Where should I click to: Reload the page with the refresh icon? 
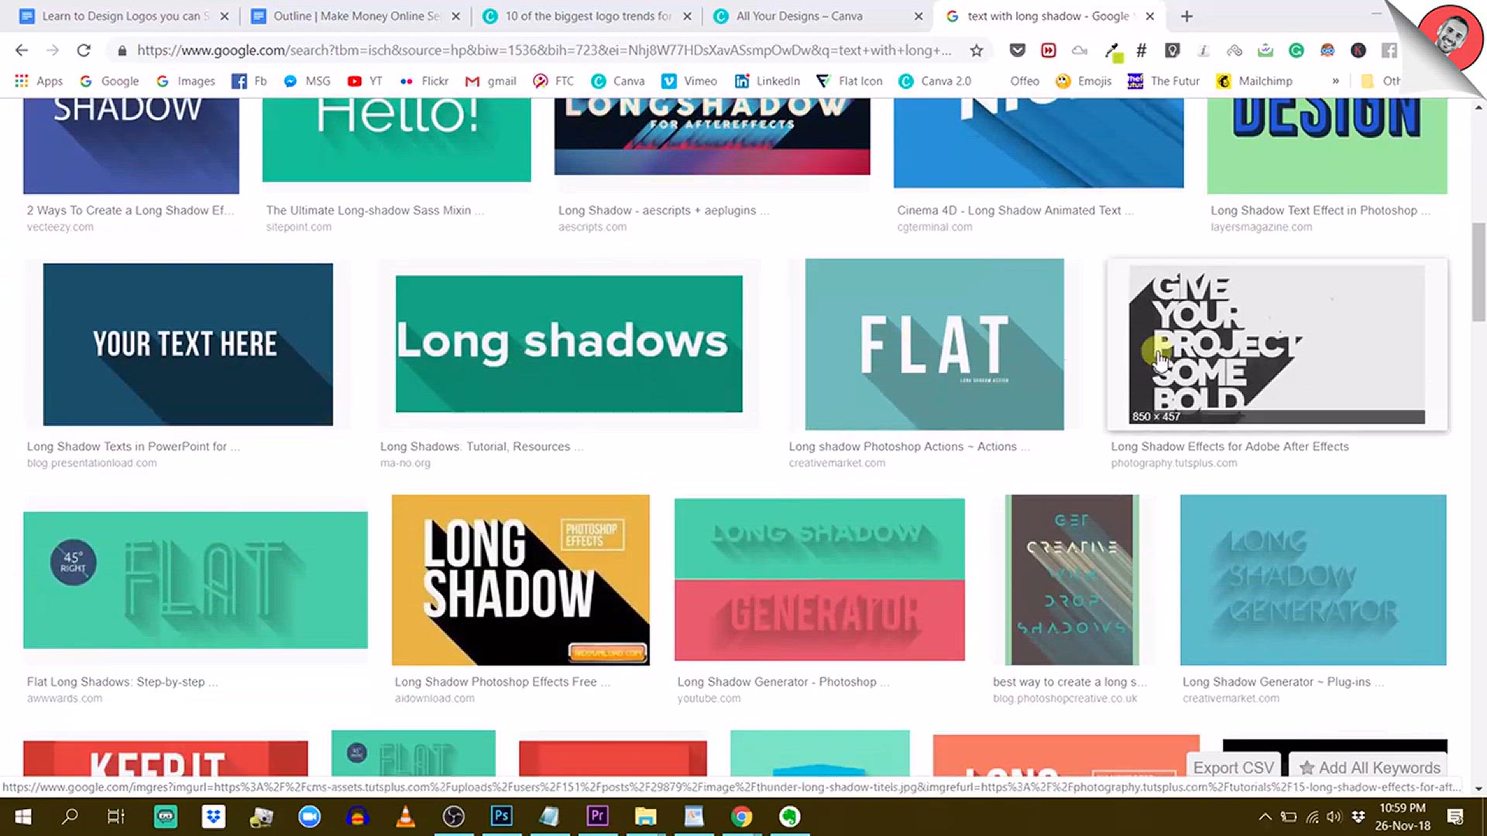pyautogui.click(x=84, y=50)
